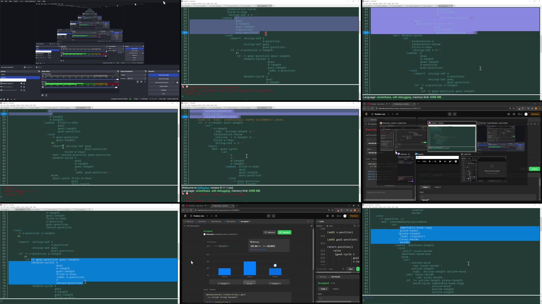Format code with braces icon in LeetCode editor

(x=358, y=226)
